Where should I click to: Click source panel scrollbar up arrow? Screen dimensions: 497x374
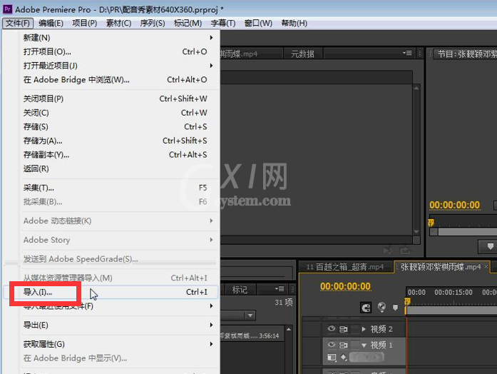click(416, 89)
